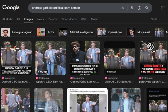Viewport: 168px width, 112px height.
Task: Open second-row image in front of shop shelves
Action: coord(126,100)
